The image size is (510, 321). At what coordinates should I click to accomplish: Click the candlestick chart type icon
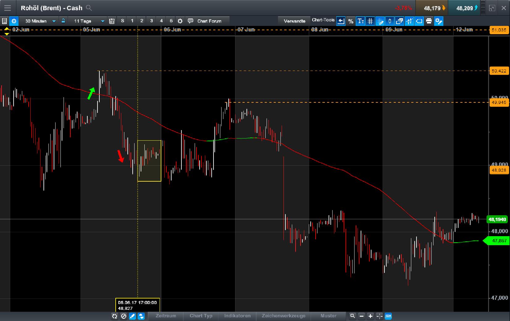click(390, 21)
